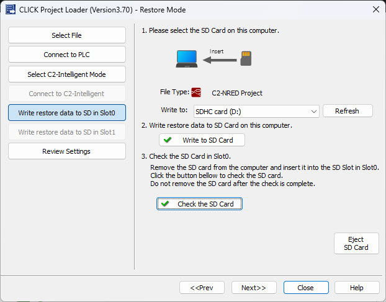The height and width of the screenshot is (302, 386).
Task: Click Write to SD Card button
Action: (202, 140)
